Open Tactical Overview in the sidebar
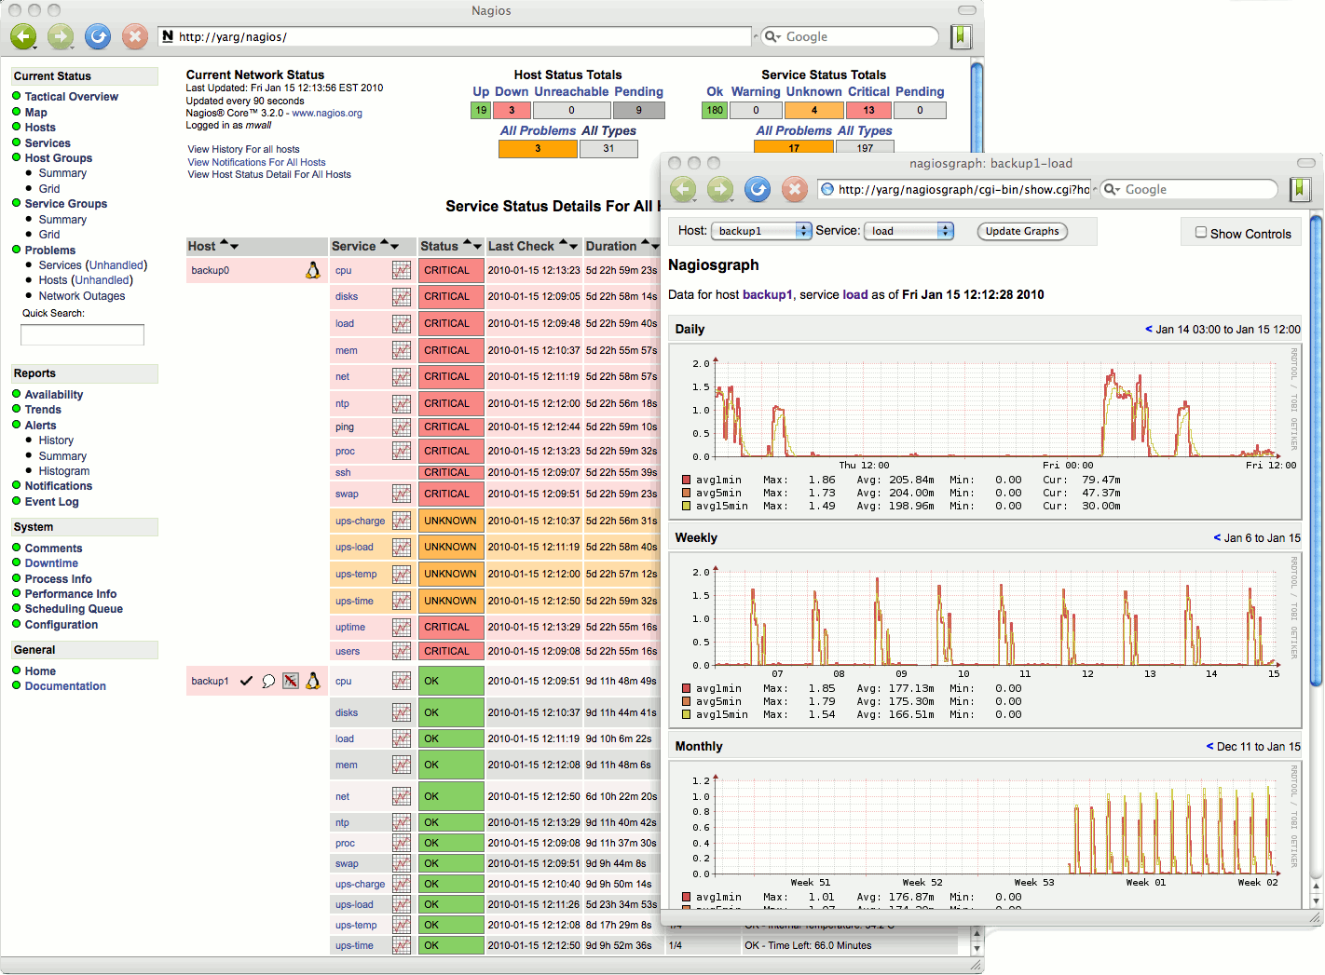1325x975 pixels. pos(71,97)
